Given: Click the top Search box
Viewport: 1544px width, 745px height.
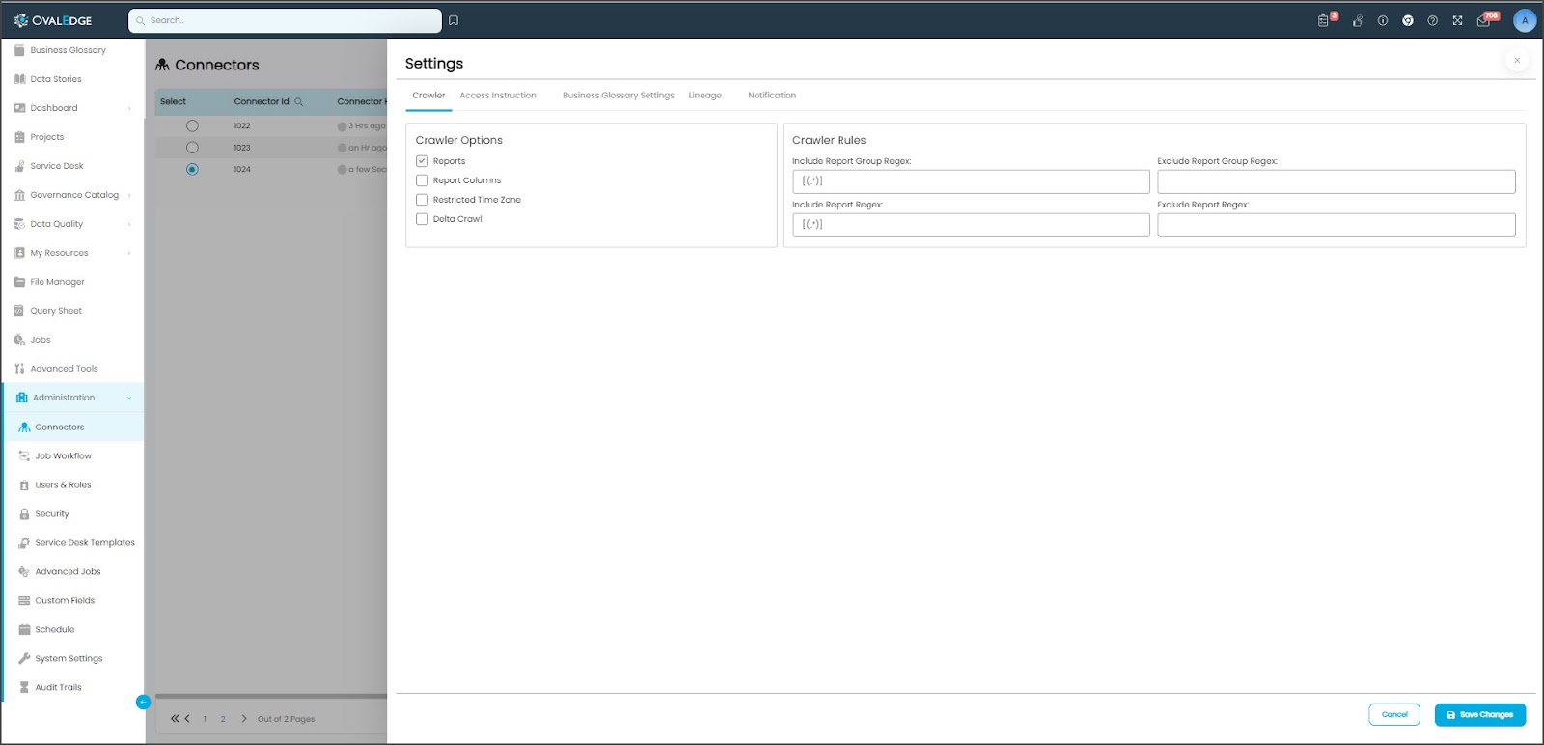Looking at the screenshot, I should 286,20.
